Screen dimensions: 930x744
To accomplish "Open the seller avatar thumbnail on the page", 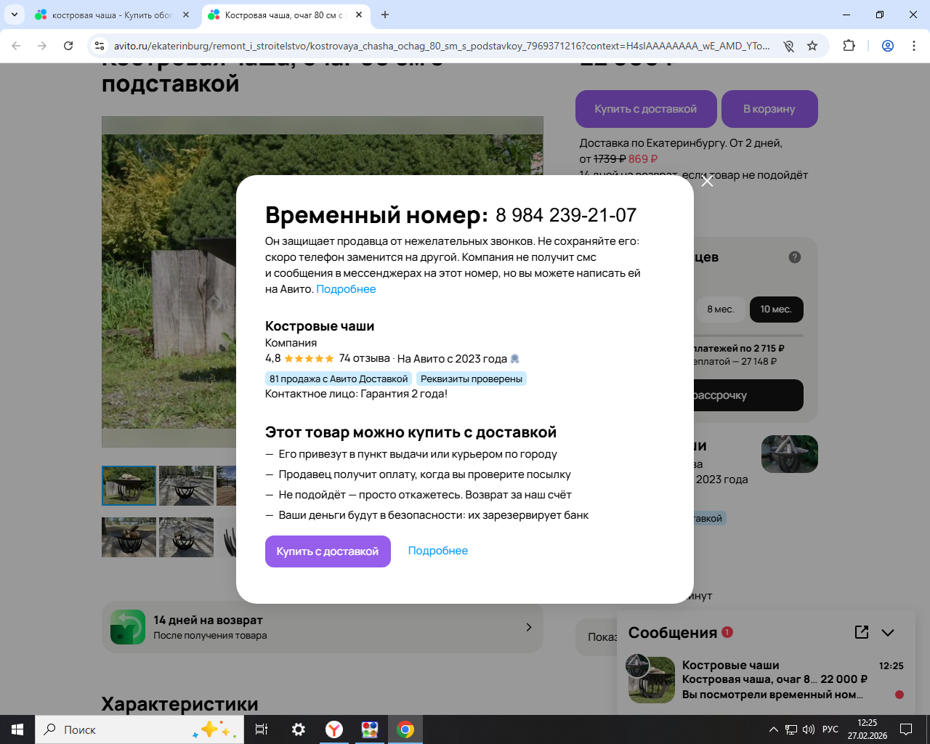I will pos(790,454).
